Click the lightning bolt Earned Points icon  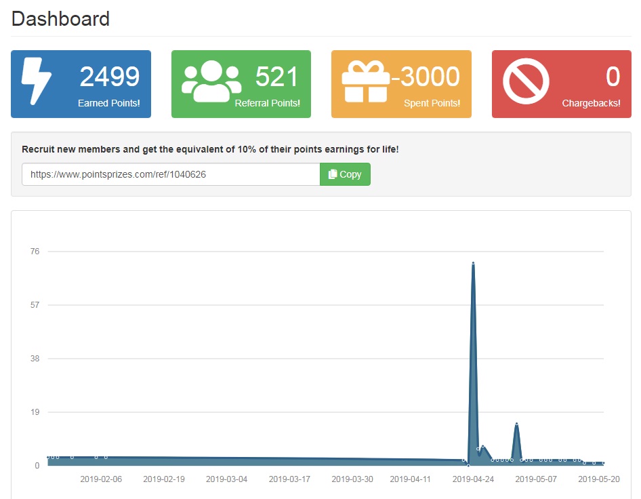[x=32, y=81]
